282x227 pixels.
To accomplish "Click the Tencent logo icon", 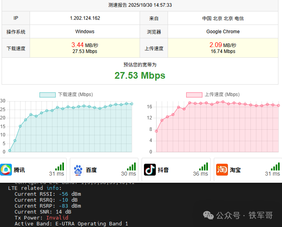I will point(6,170).
